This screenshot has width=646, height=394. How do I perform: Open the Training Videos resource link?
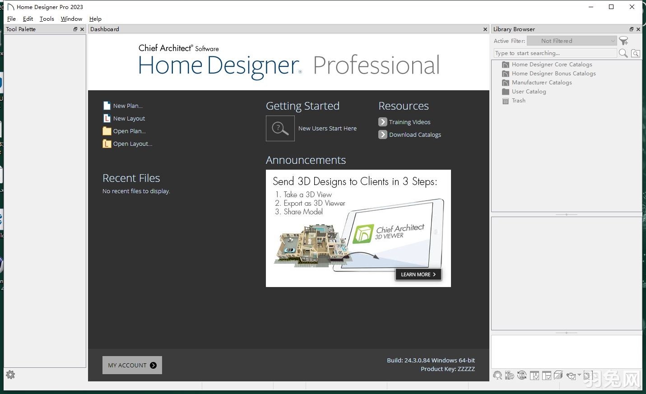click(x=409, y=122)
